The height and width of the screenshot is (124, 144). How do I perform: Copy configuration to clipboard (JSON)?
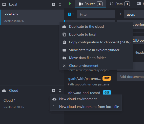[x=96, y=42]
